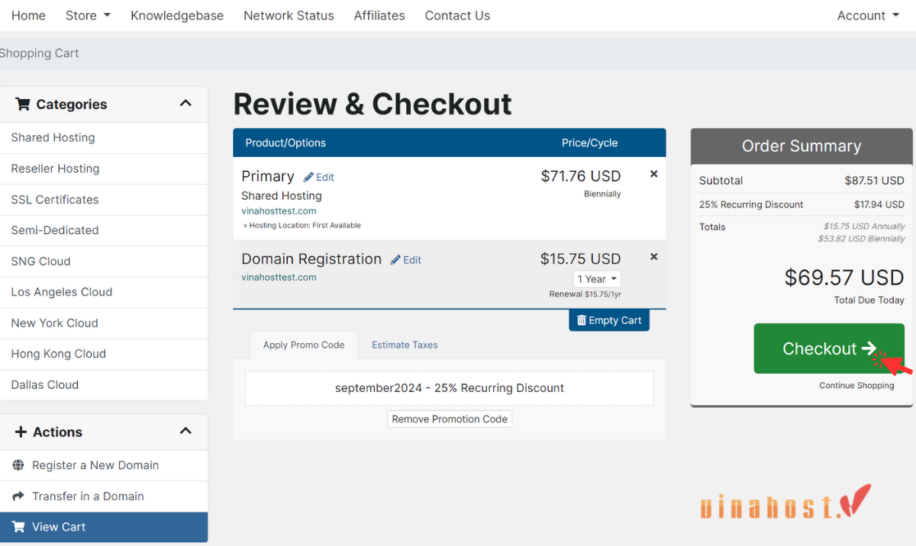916x546 pixels.
Task: Click Hosting Location: First Available text
Action: (302, 226)
